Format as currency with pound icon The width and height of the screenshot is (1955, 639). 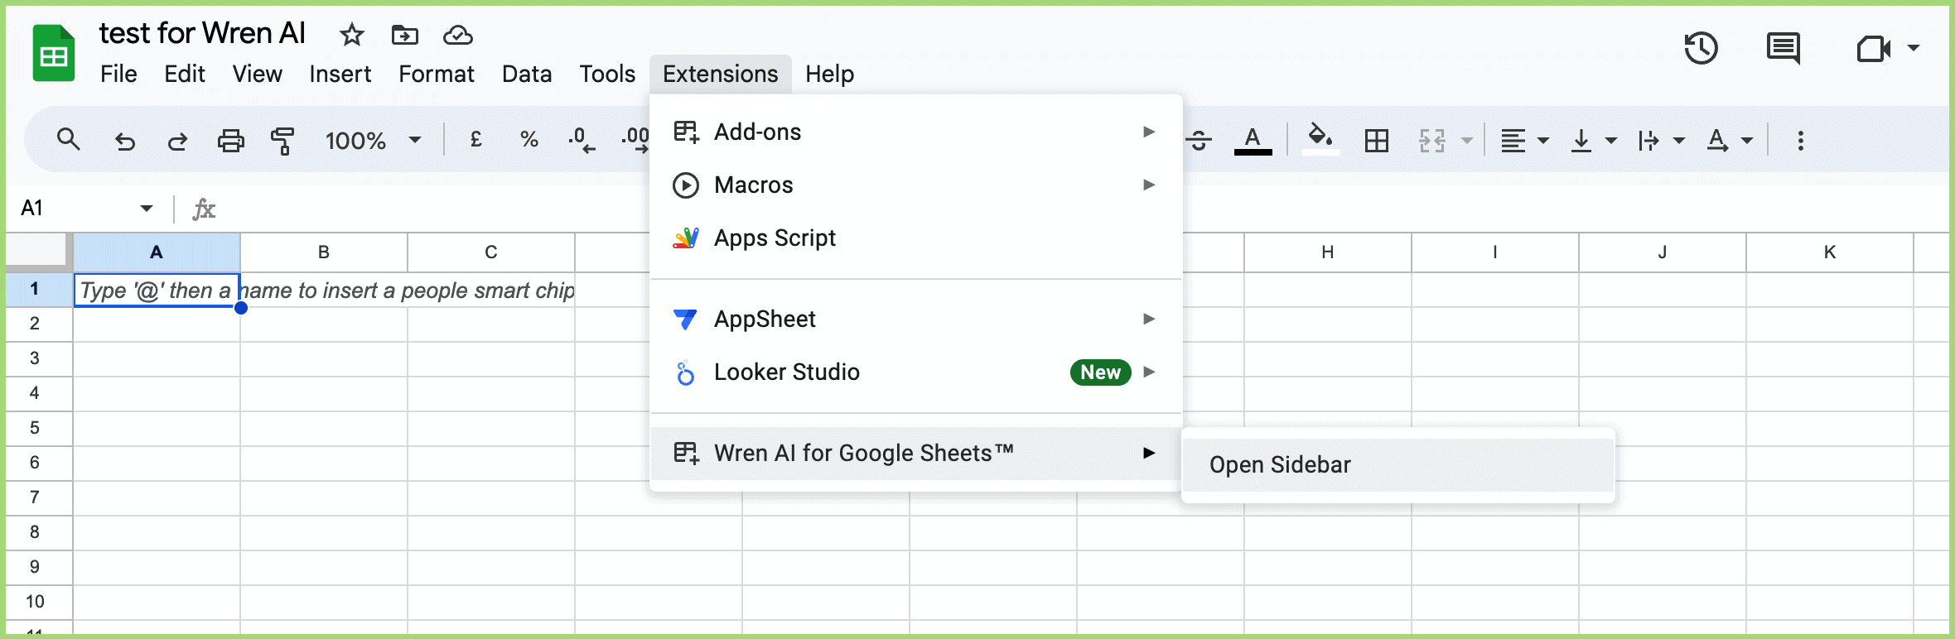tap(476, 140)
